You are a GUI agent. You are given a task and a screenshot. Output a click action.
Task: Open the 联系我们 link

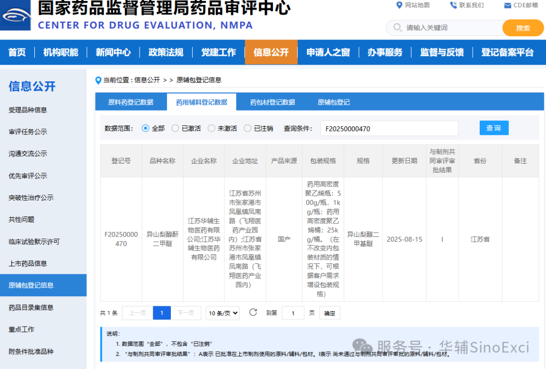point(471,5)
